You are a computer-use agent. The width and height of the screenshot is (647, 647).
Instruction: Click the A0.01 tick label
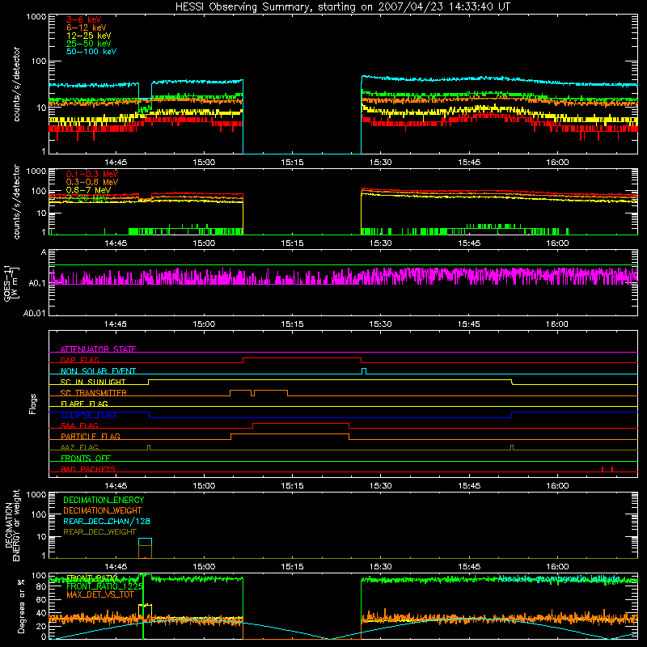click(35, 313)
